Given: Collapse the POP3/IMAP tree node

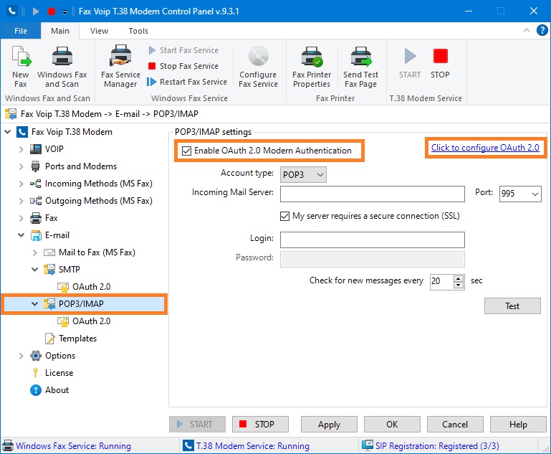Looking at the screenshot, I should point(35,303).
